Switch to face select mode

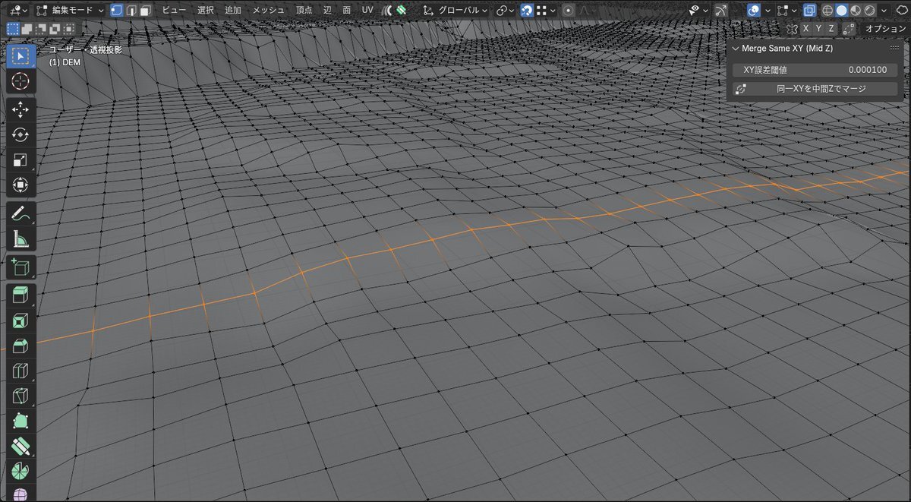[x=144, y=11]
